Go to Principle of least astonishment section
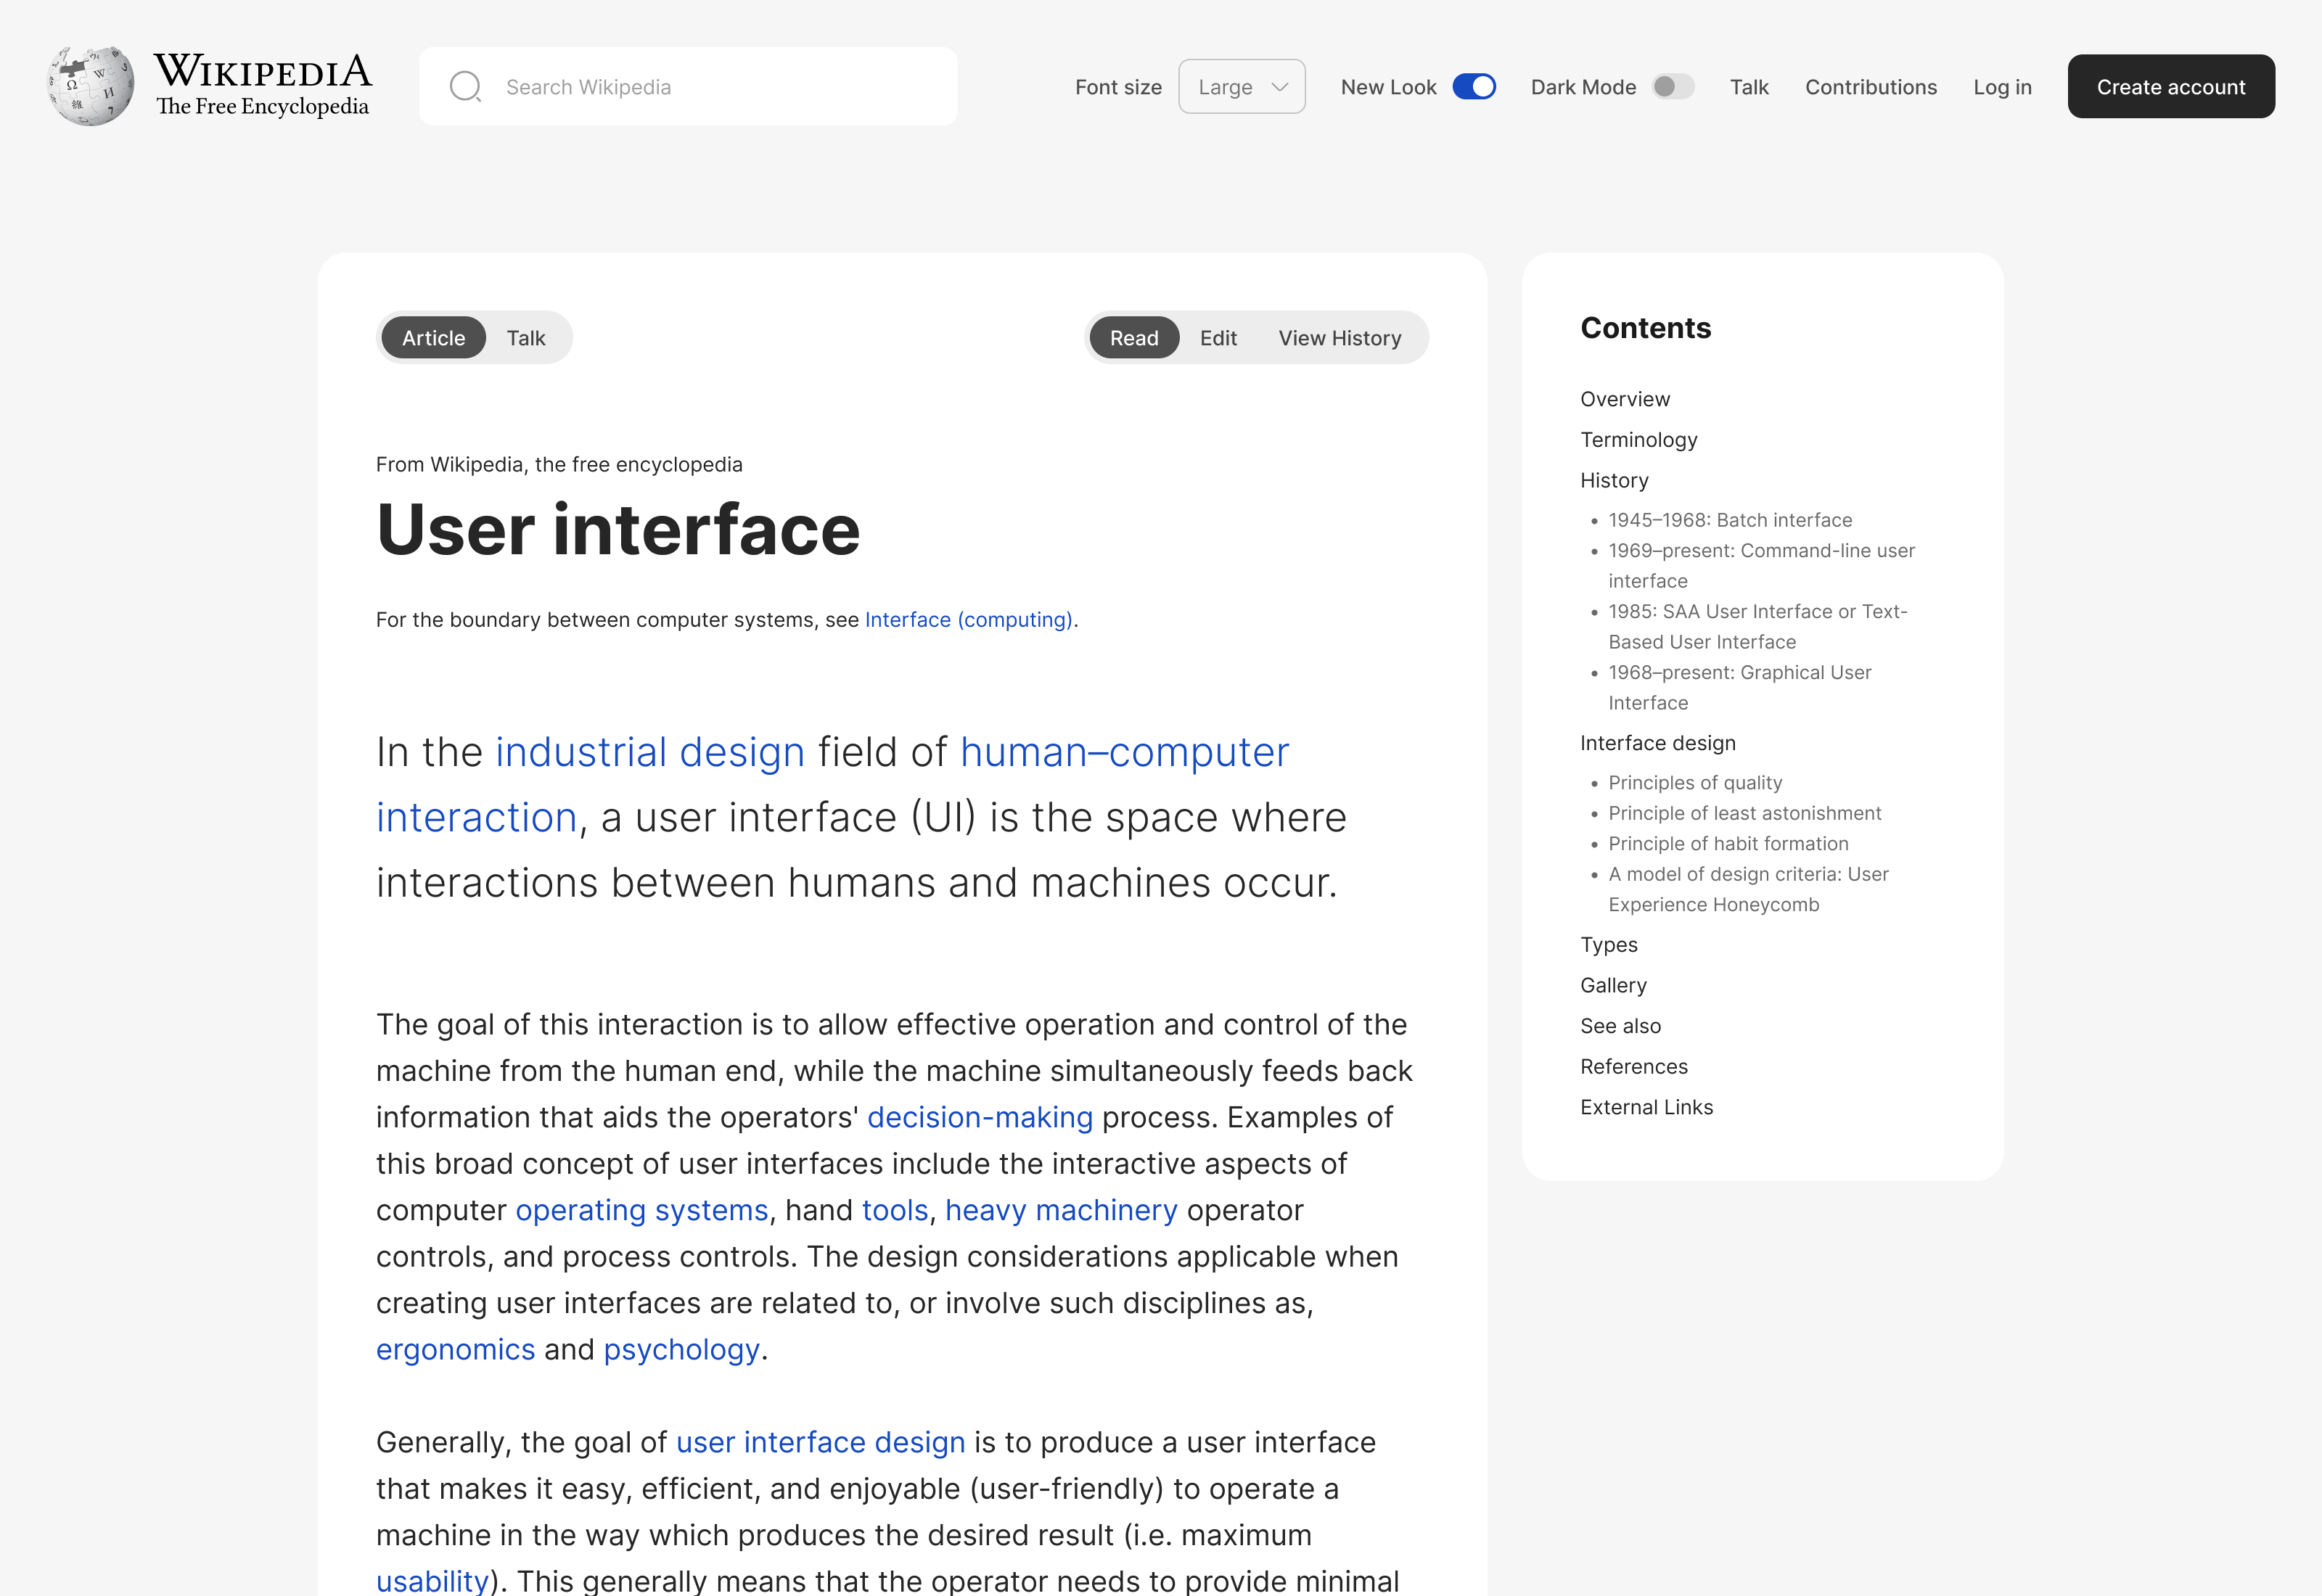 click(x=1744, y=813)
